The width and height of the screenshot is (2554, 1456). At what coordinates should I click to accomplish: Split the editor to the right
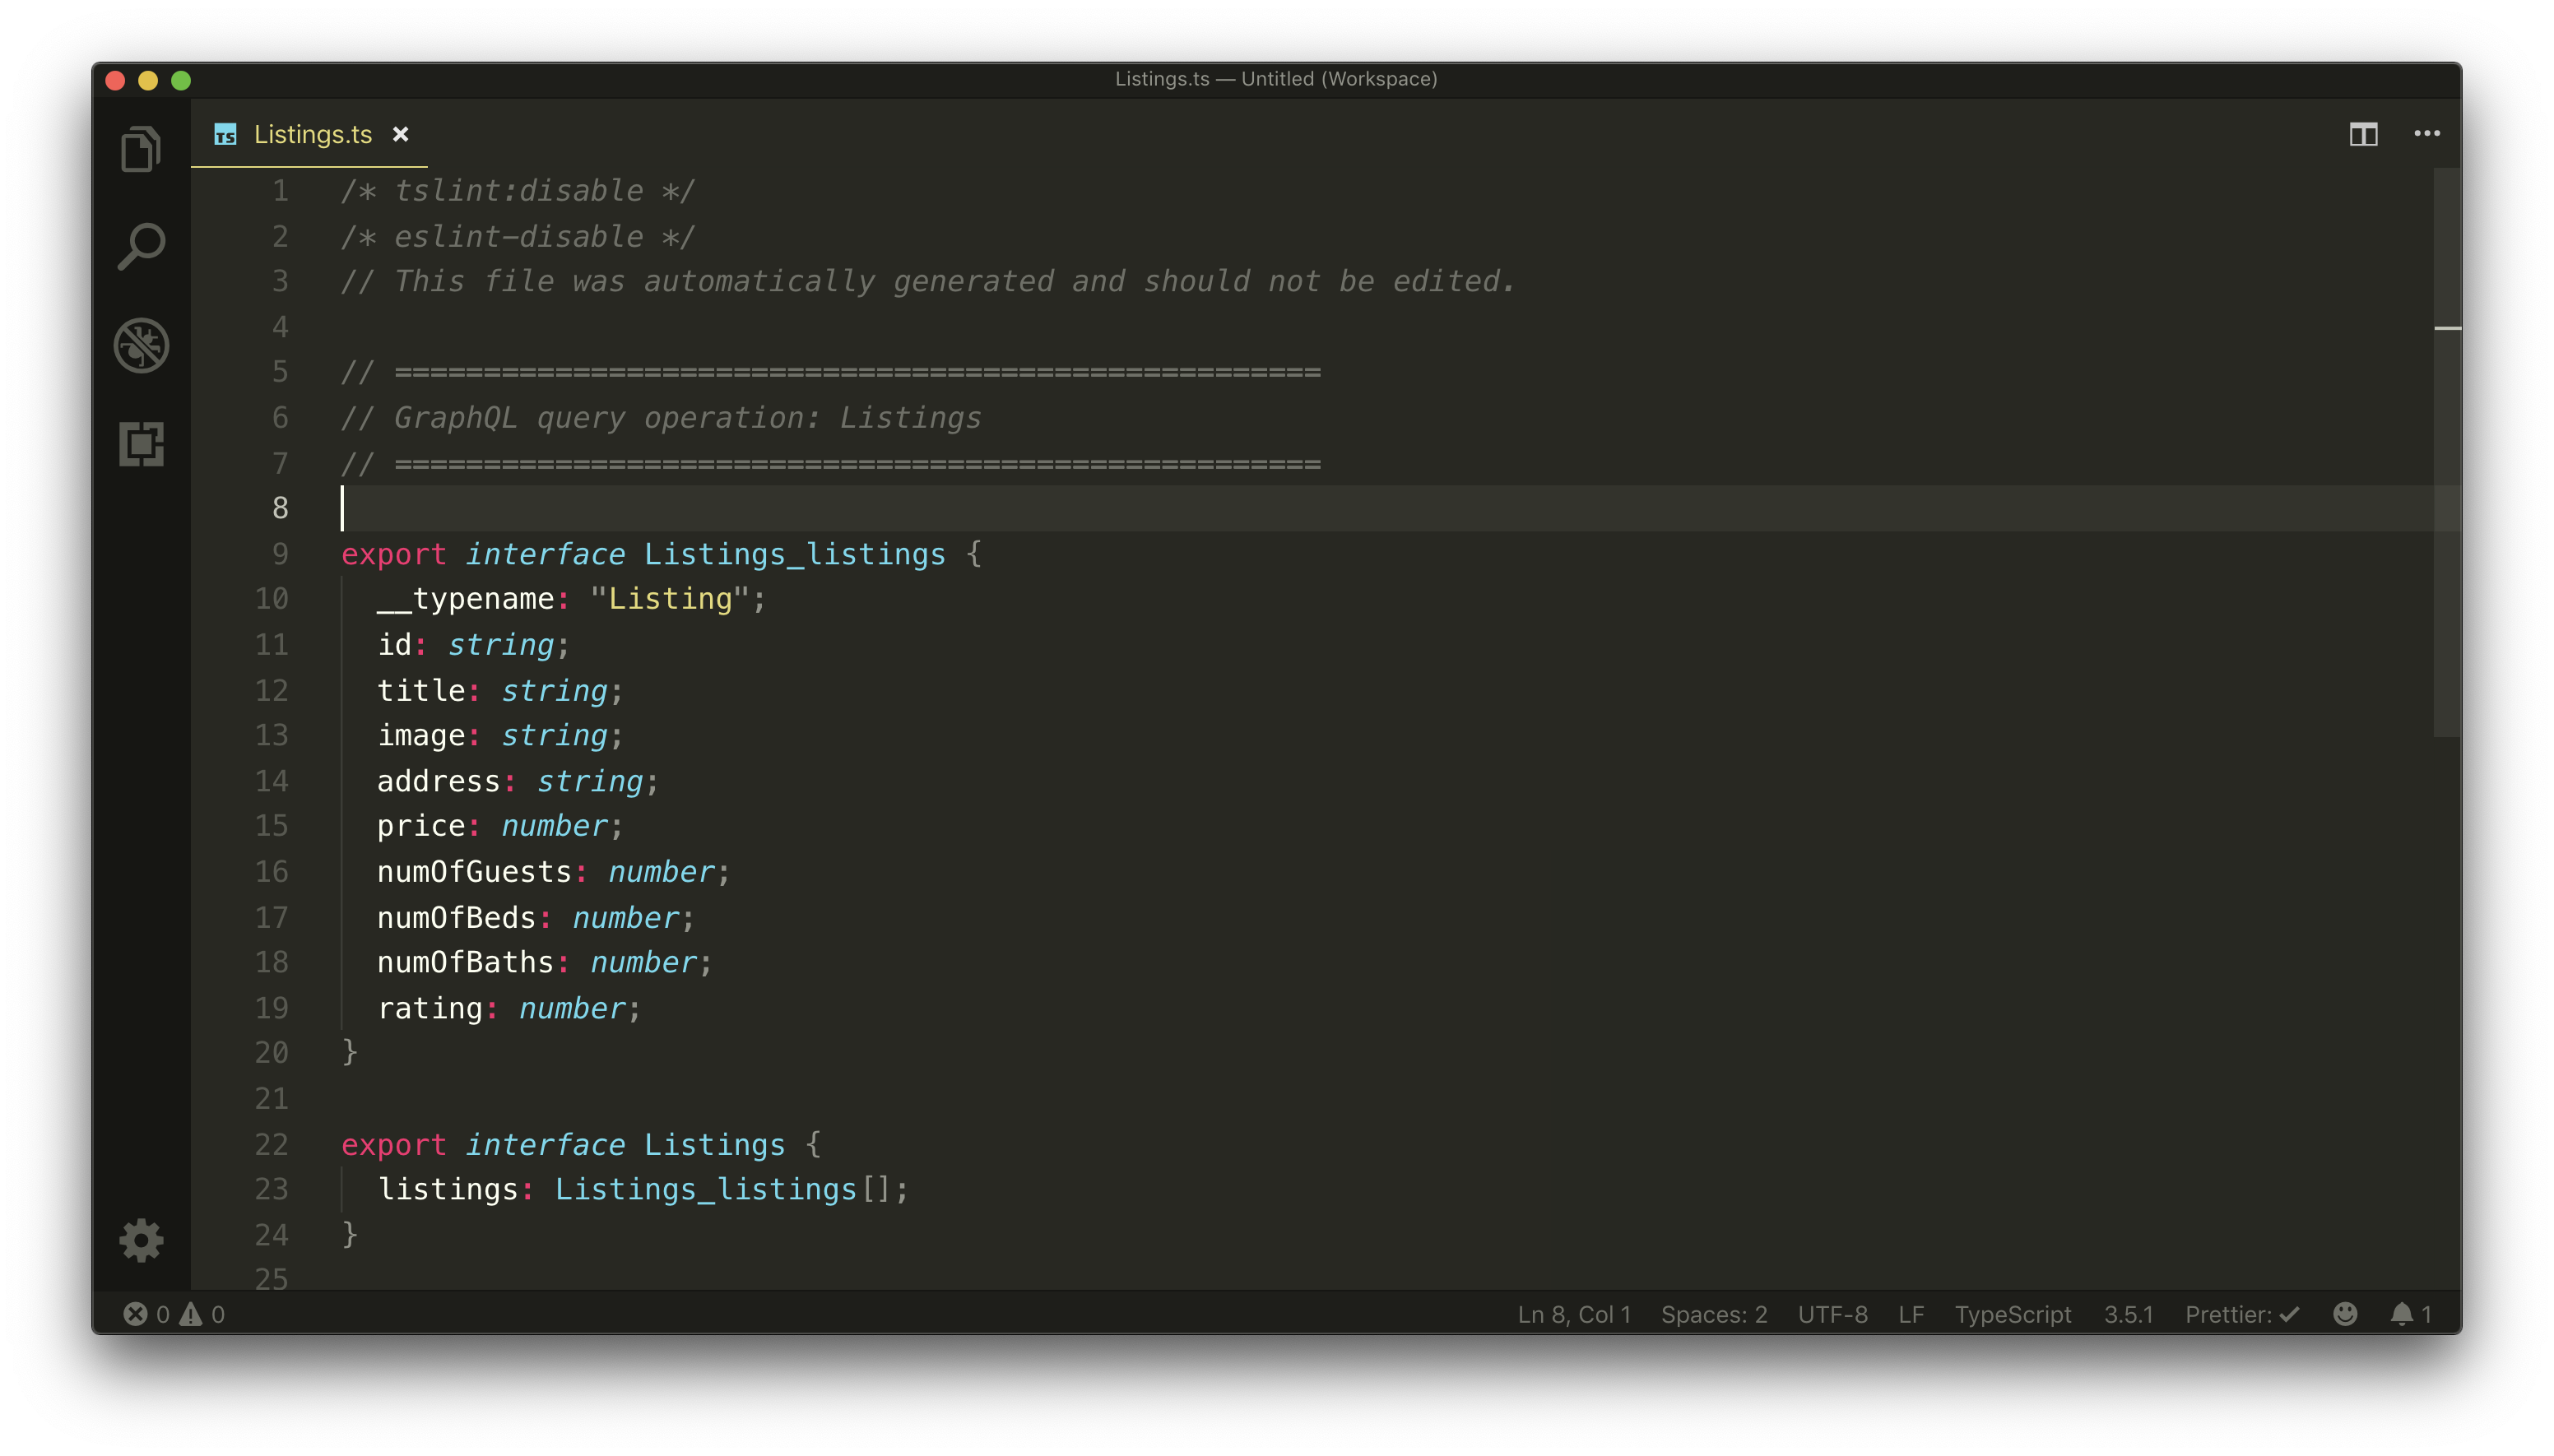pyautogui.click(x=2363, y=134)
